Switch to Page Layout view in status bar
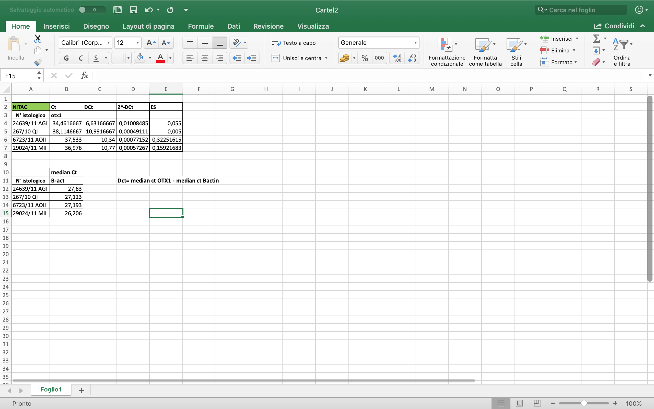 [x=519, y=403]
